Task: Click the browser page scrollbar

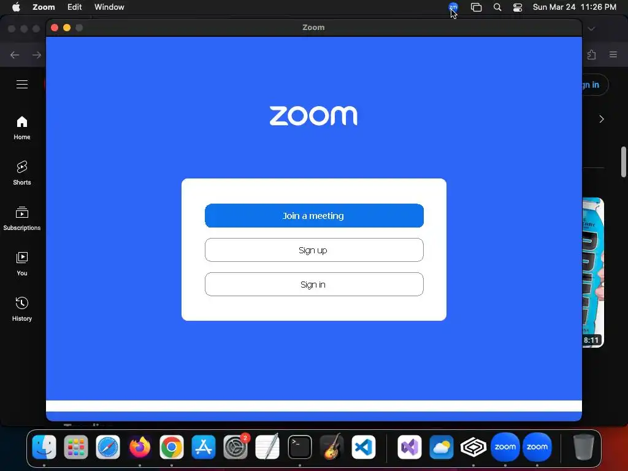Action: point(624,162)
